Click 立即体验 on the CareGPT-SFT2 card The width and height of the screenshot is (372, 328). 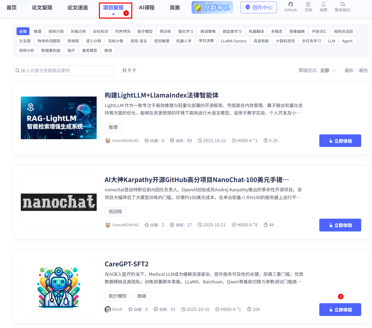point(340,309)
